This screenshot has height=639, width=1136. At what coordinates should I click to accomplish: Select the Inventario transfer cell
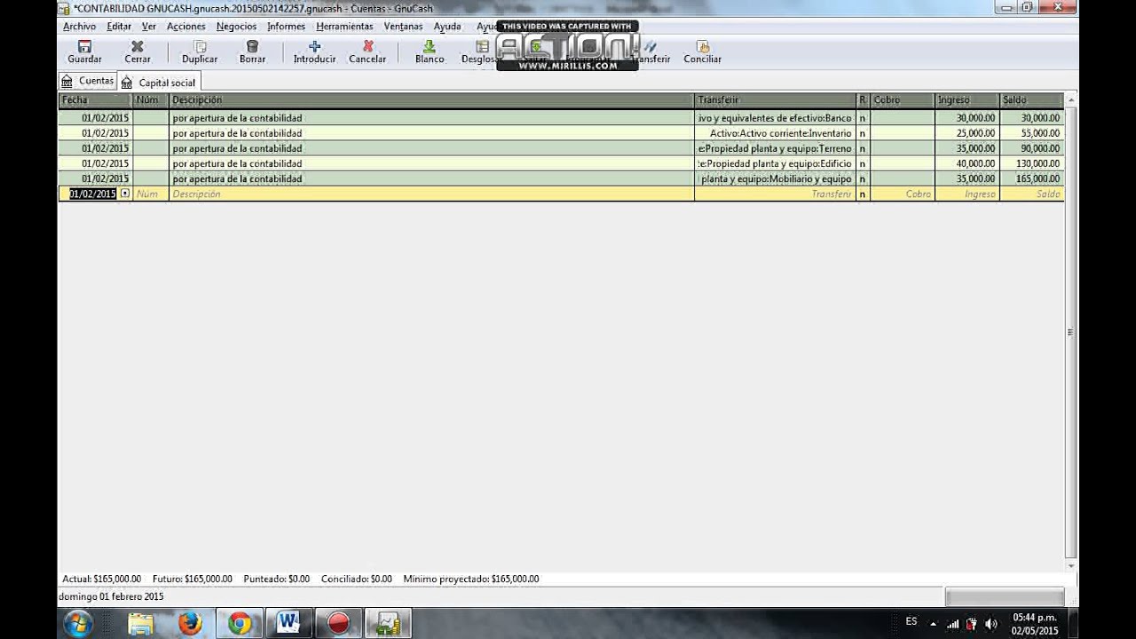775,133
